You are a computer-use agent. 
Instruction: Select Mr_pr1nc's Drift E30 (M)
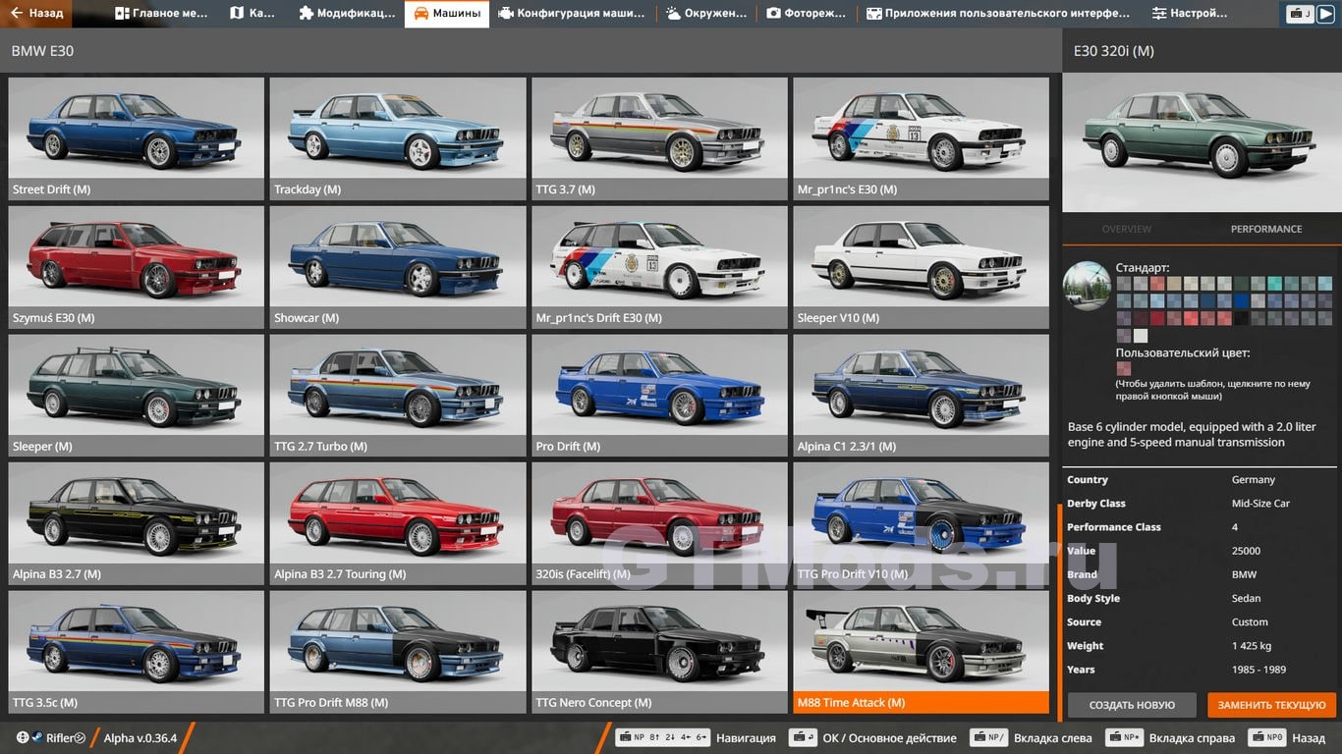[659, 267]
